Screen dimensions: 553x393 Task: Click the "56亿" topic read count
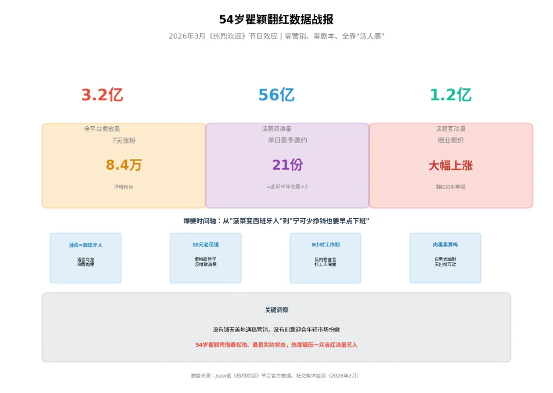pos(276,94)
